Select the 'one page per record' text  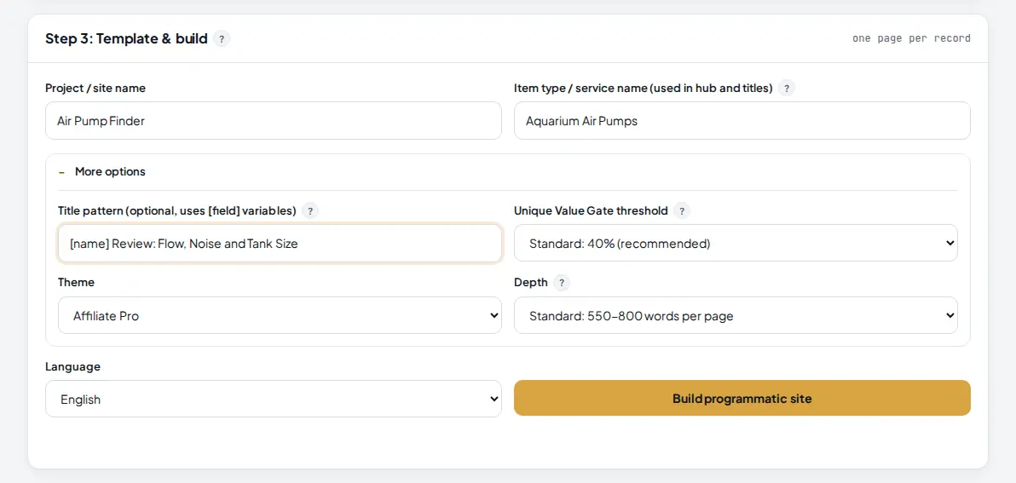click(x=911, y=38)
